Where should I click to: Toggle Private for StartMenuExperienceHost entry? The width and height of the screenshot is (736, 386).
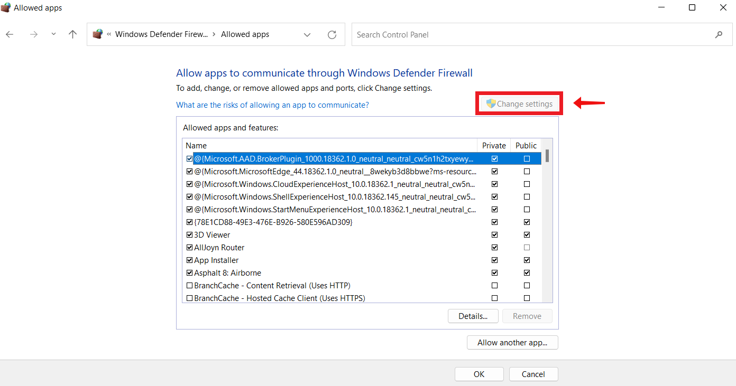(494, 210)
